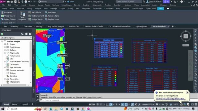Select the Corridors item in Prospector tree
Viewport: 198px width, 111px height.
point(13,76)
